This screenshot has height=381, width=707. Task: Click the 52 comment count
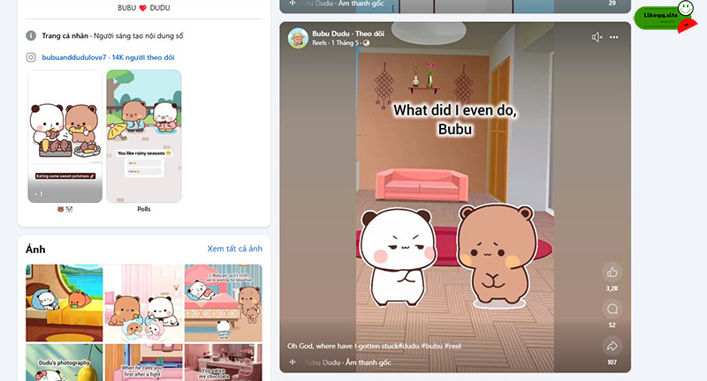(x=612, y=325)
